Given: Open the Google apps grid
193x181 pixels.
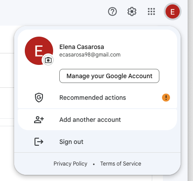Looking at the screenshot, I should (151, 11).
